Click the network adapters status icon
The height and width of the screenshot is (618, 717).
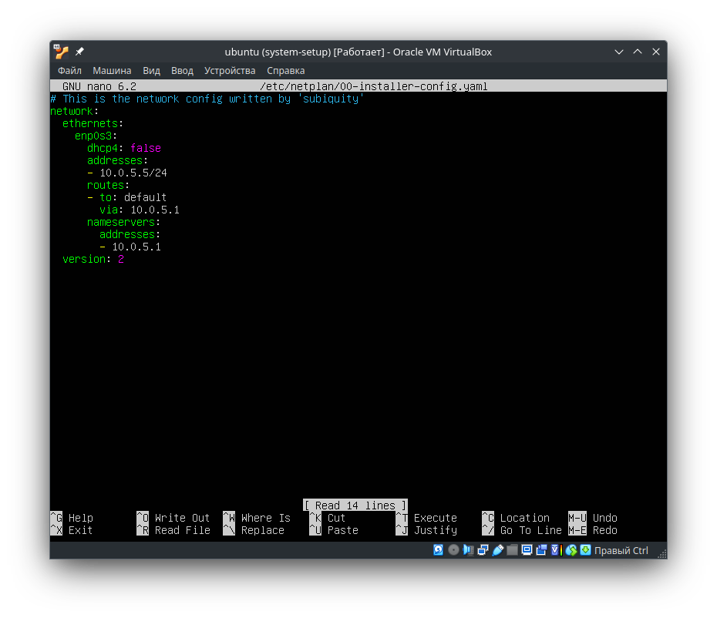click(x=483, y=550)
